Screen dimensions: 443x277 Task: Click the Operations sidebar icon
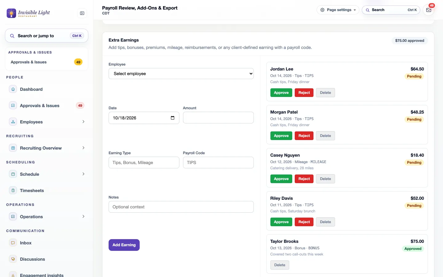[13, 217]
